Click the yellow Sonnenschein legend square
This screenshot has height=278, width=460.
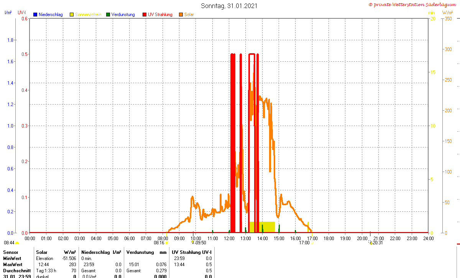pyautogui.click(x=72, y=15)
